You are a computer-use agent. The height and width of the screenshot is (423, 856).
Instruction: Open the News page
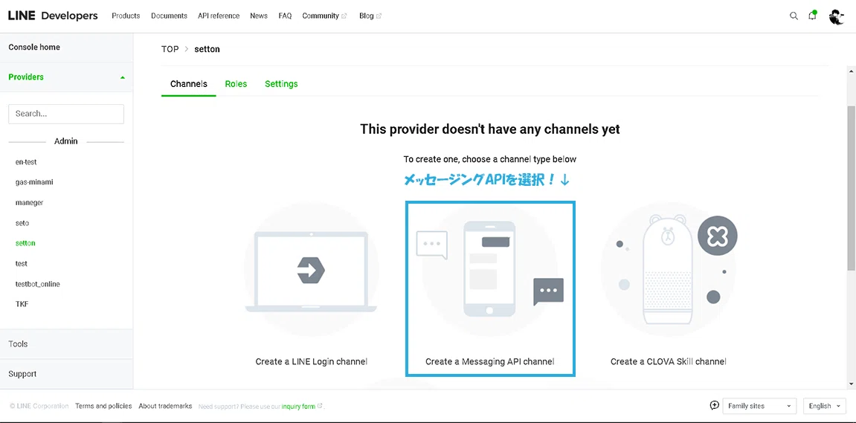click(x=259, y=16)
